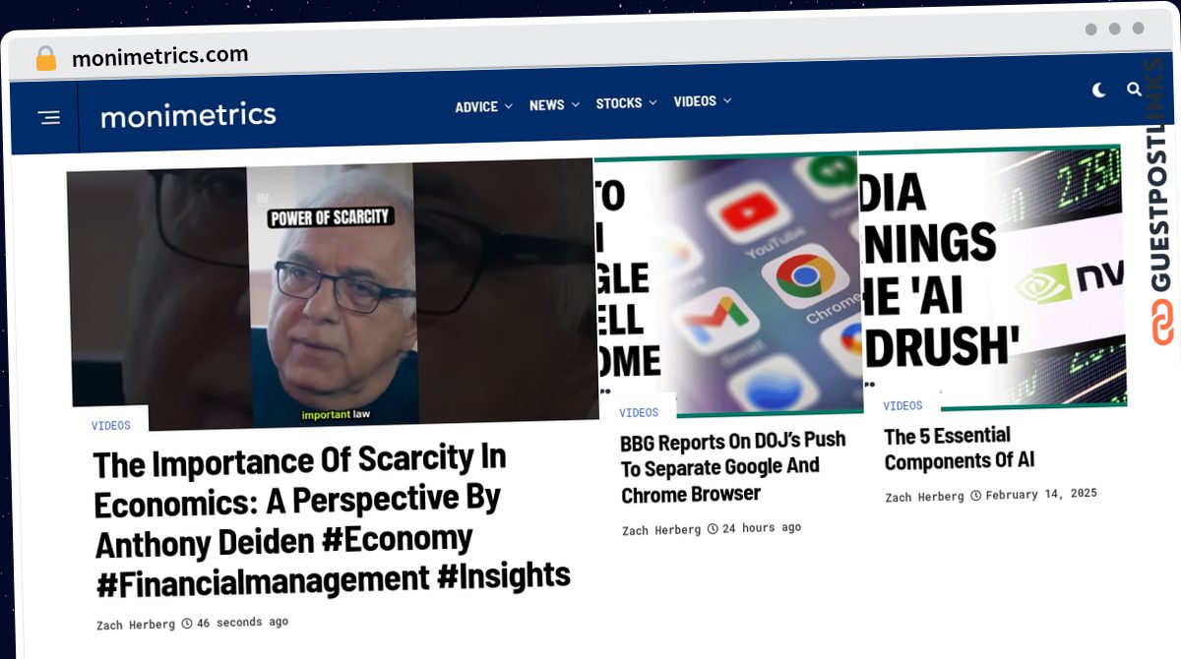Click the Power of Scarcity video thumbnail

pyautogui.click(x=331, y=293)
